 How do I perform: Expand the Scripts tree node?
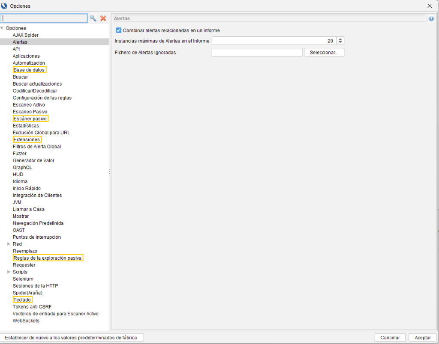9,272
